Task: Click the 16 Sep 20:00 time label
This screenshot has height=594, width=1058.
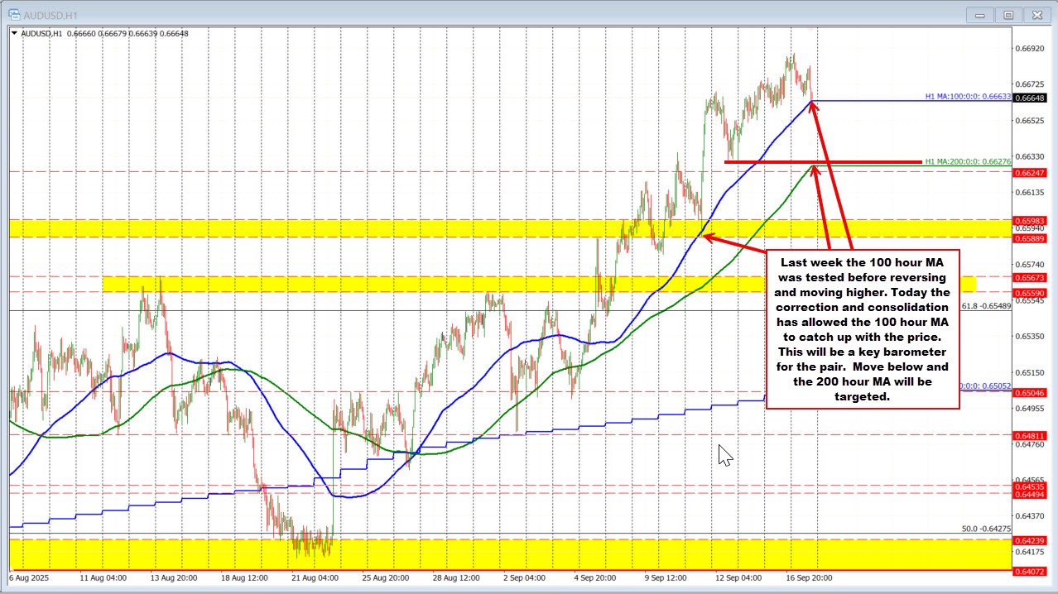Action: [807, 577]
